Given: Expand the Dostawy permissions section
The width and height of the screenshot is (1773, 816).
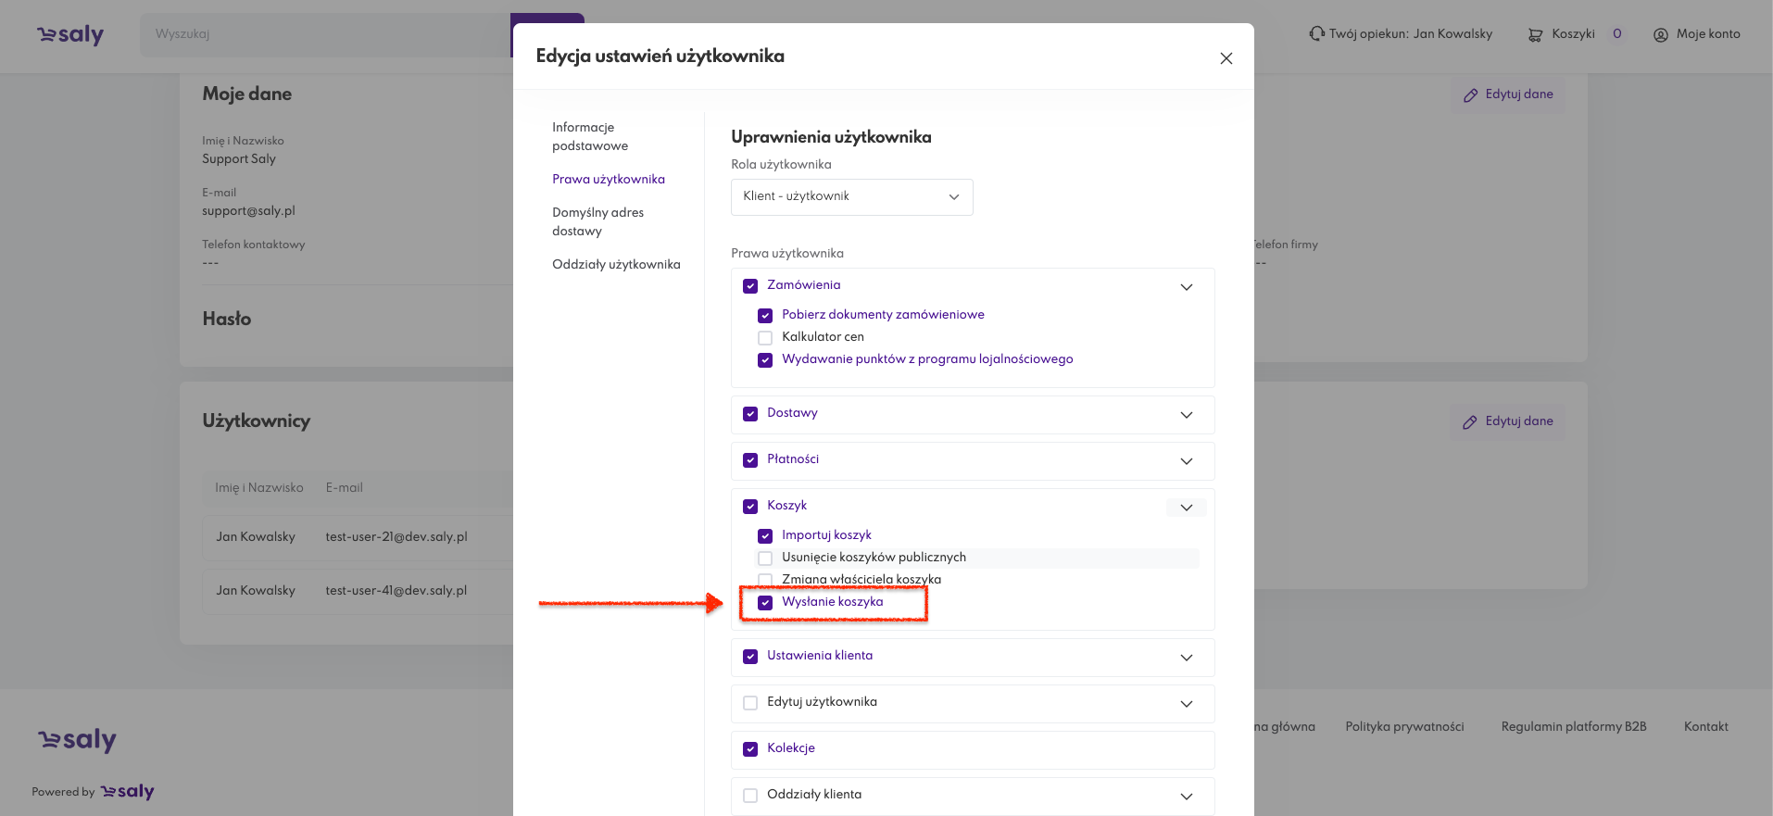Looking at the screenshot, I should coord(1186,415).
